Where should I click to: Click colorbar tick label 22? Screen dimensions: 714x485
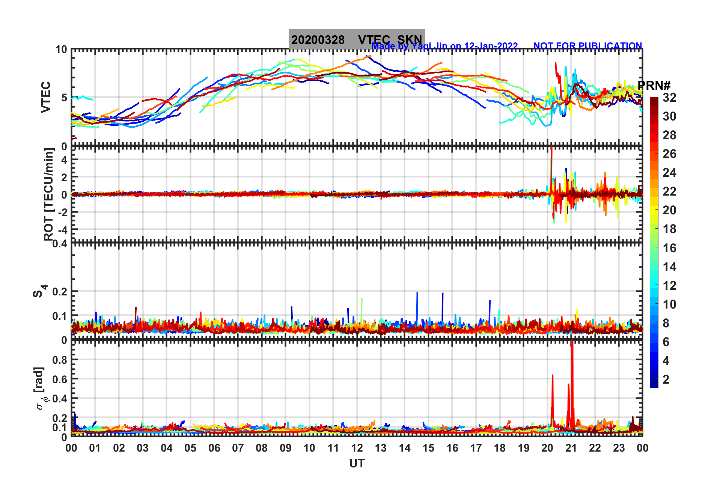(669, 191)
